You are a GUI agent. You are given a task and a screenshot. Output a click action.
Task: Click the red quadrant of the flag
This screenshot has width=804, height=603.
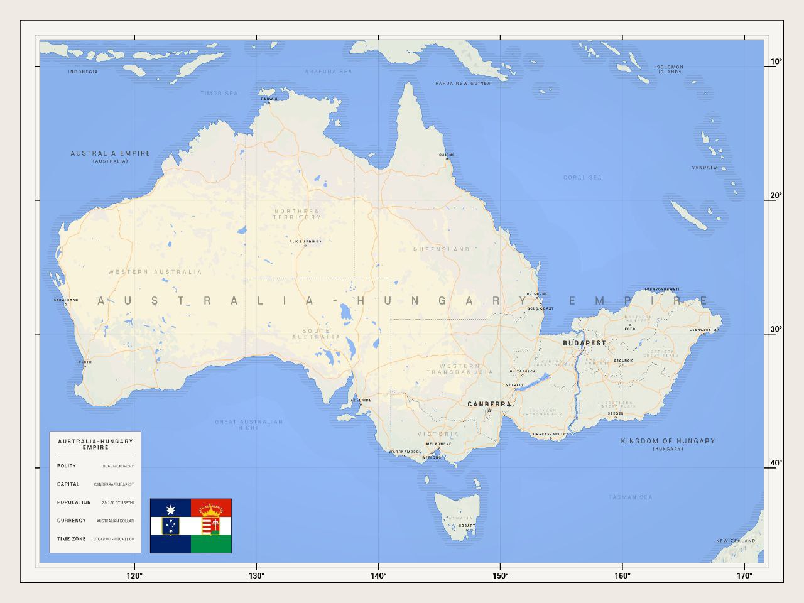click(211, 507)
